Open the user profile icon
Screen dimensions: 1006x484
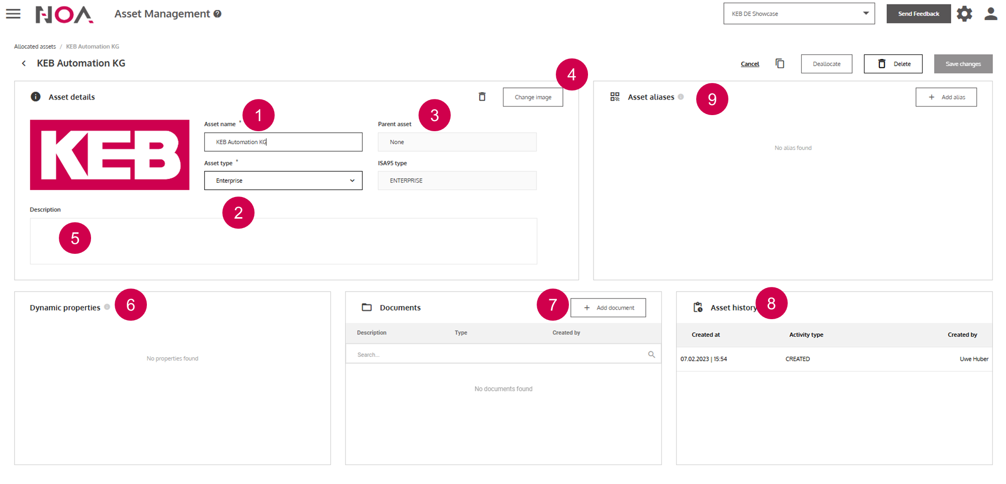pos(990,14)
